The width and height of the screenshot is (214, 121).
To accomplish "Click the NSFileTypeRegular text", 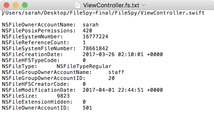I will click(x=84, y=66).
